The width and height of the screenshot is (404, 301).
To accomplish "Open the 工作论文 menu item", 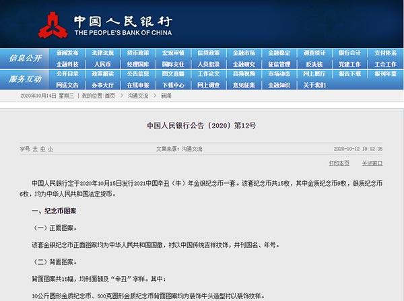I will tap(209, 73).
